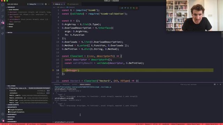Viewport: 223px width, 125px height.
Task: Open the Explorer view in activity bar
Action: [x=2, y=5]
